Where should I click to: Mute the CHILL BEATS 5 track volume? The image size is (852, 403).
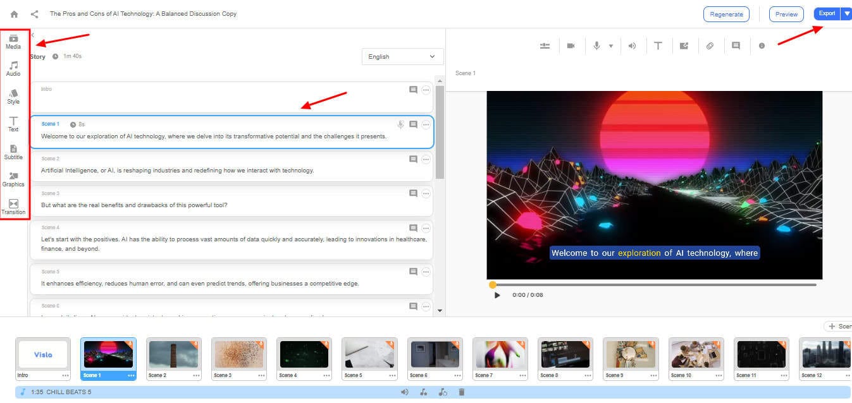(x=405, y=392)
